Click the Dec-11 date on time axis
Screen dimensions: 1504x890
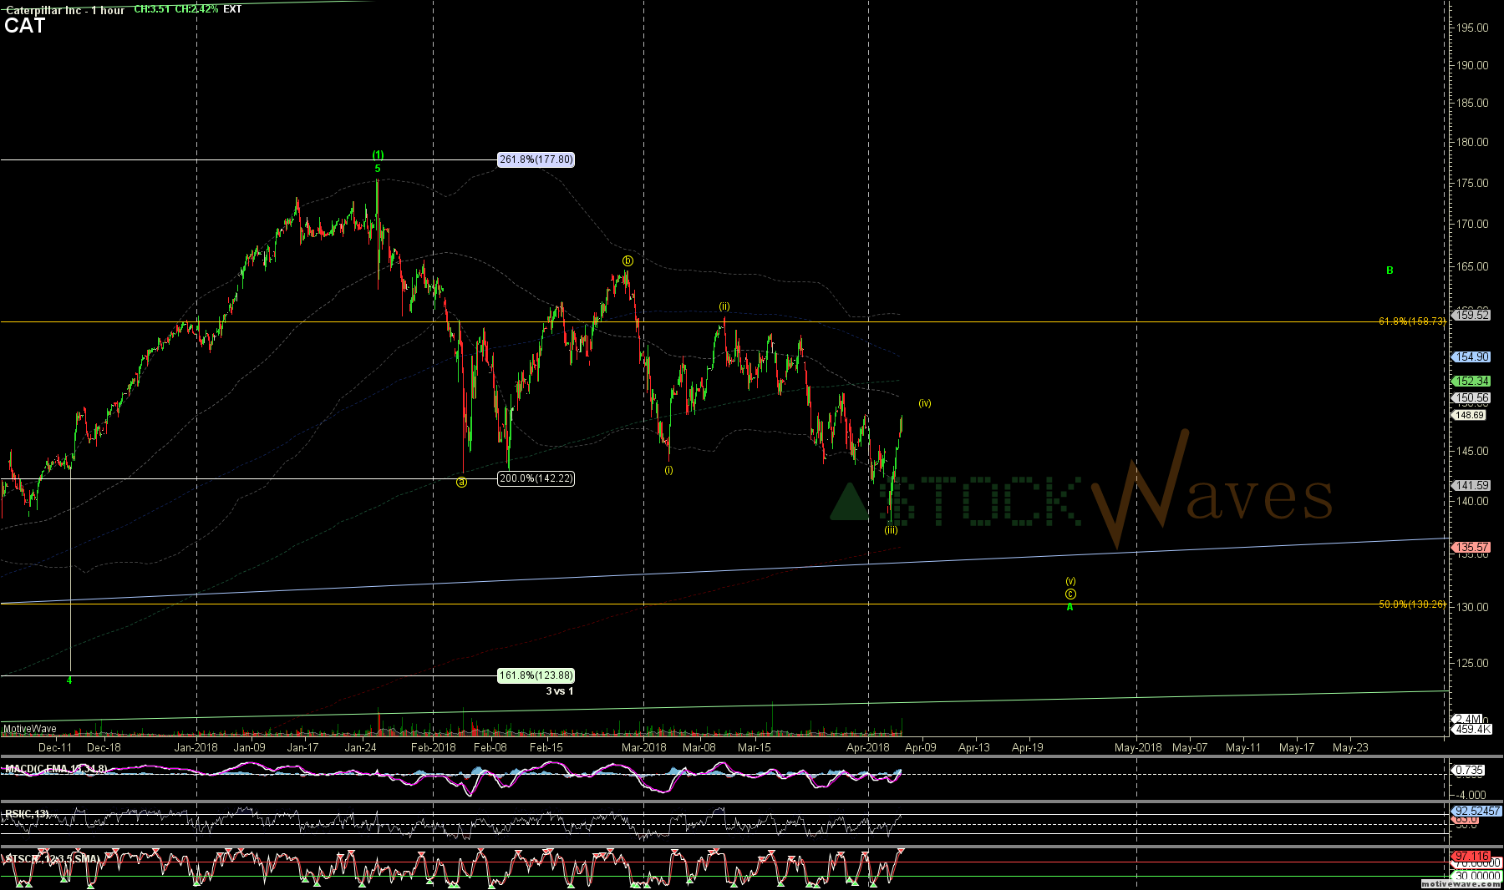(56, 748)
